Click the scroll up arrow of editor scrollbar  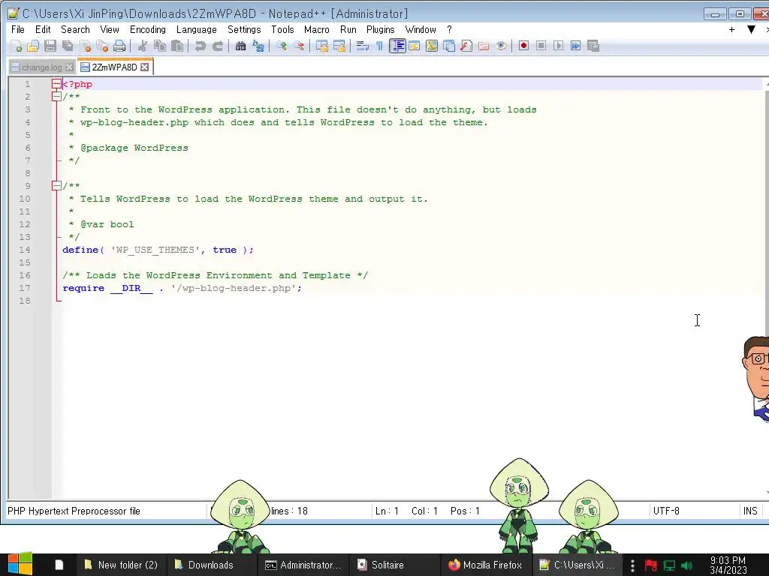tap(766, 85)
